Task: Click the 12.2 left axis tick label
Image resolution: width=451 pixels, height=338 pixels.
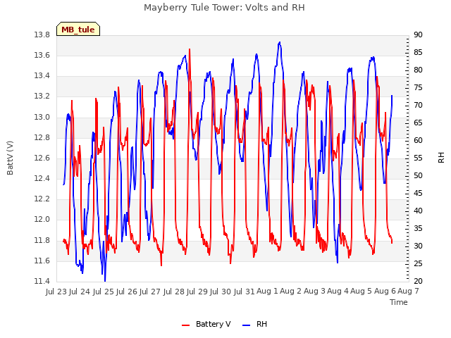Action: [x=42, y=199]
